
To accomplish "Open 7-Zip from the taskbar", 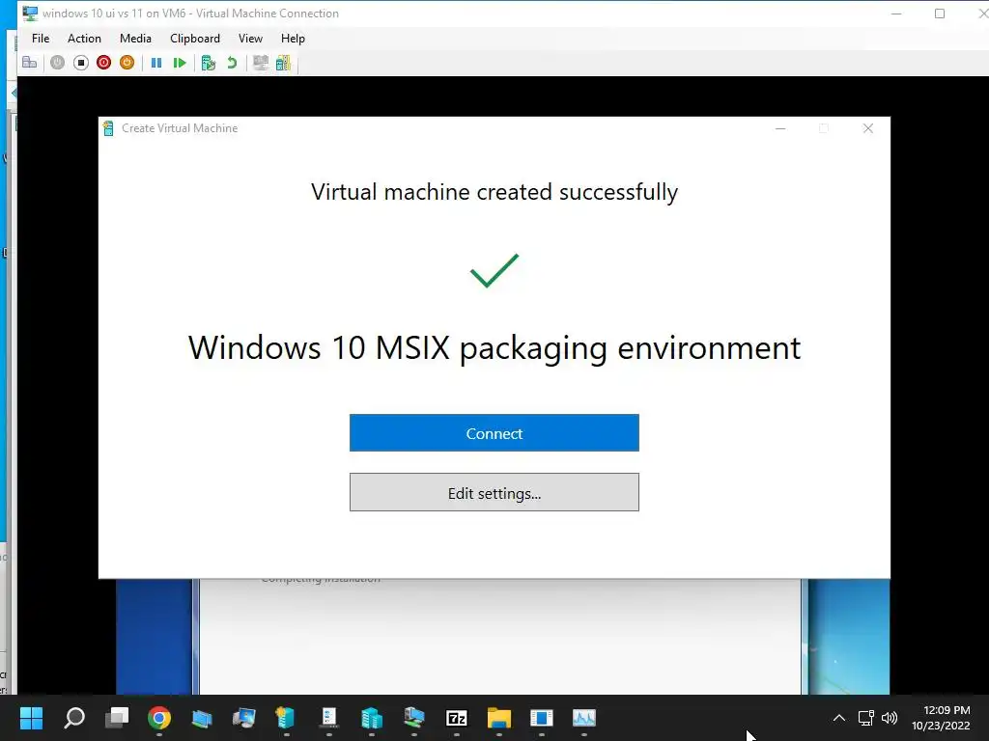I will (x=457, y=718).
